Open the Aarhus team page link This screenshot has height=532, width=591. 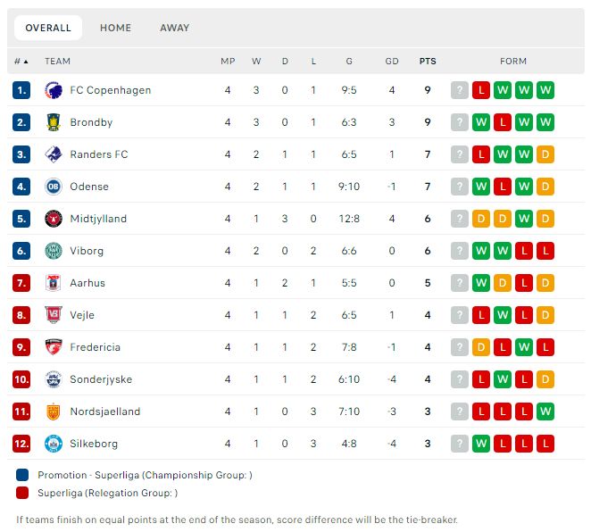(x=87, y=283)
